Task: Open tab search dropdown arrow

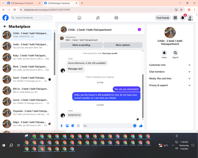Action: click(x=3, y=3)
